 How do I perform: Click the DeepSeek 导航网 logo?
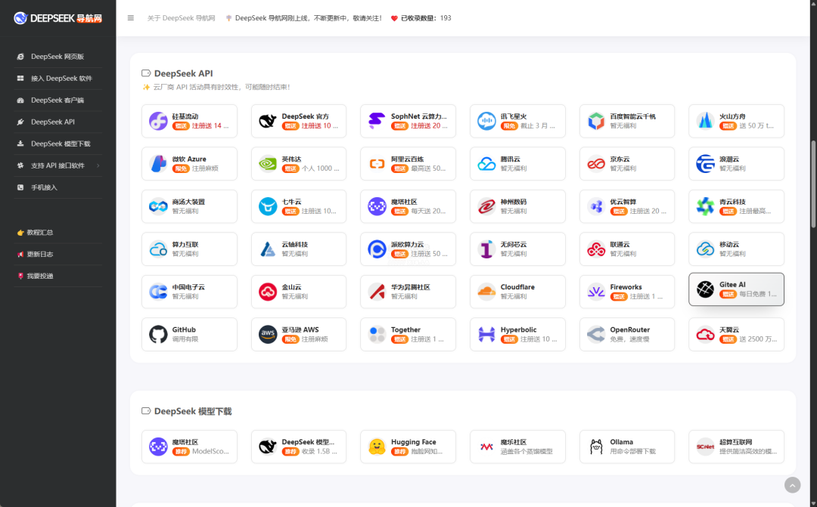[x=57, y=18]
